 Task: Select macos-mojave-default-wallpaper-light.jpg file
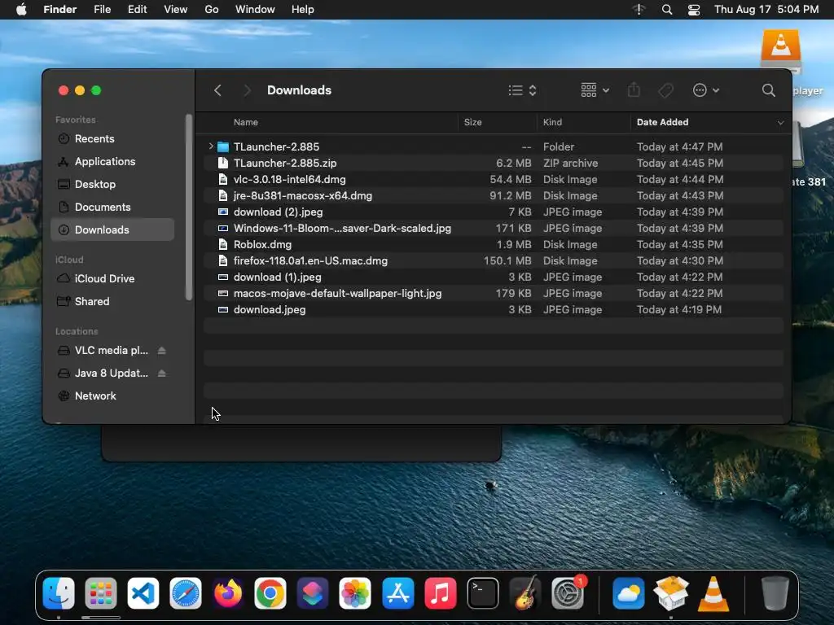(x=493, y=293)
